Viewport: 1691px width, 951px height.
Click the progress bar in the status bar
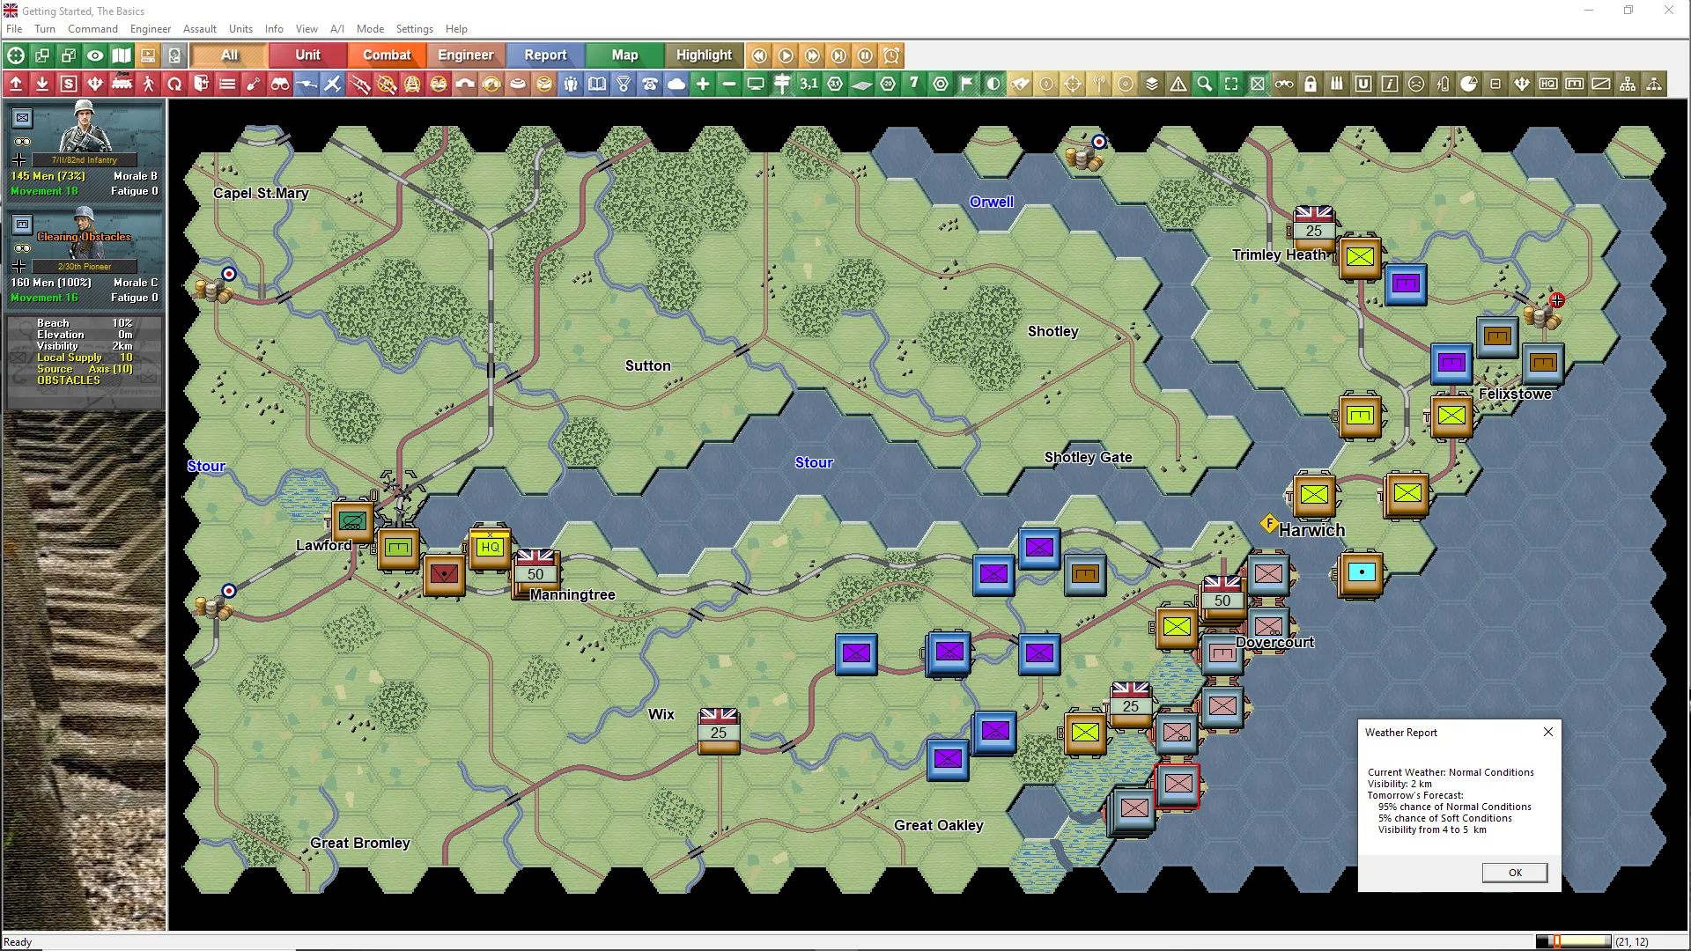[x=1574, y=941]
